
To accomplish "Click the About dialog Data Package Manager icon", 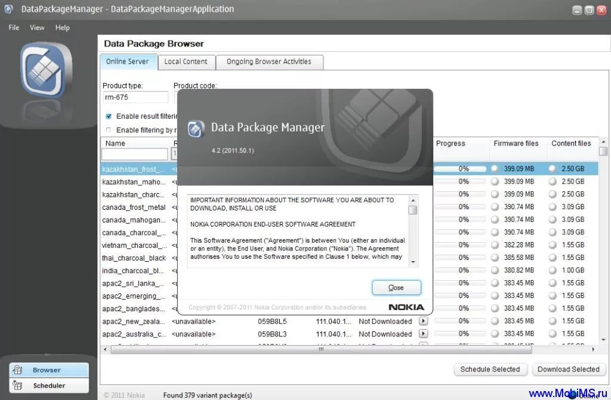I will tap(196, 129).
